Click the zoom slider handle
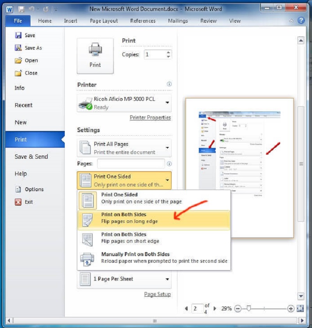 248,308
